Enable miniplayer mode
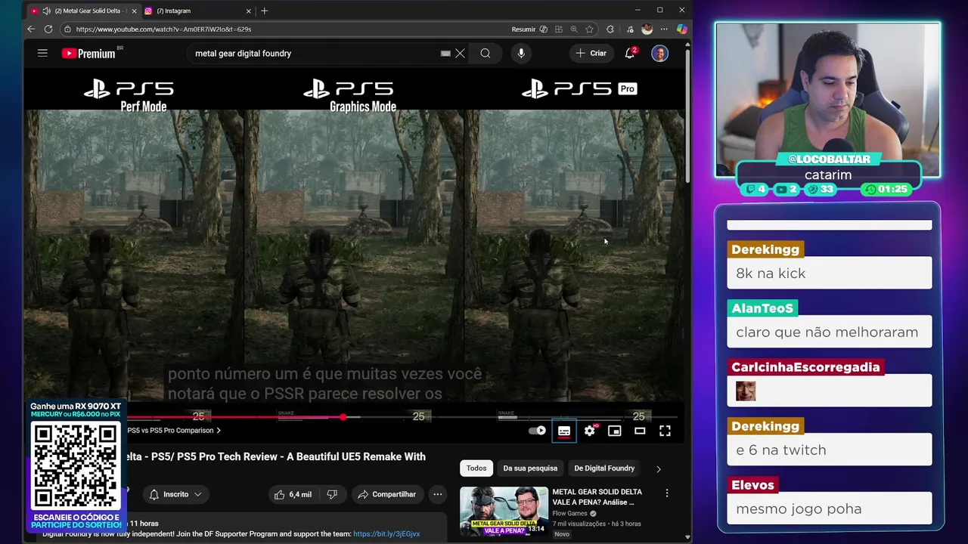The width and height of the screenshot is (968, 544). click(x=615, y=431)
